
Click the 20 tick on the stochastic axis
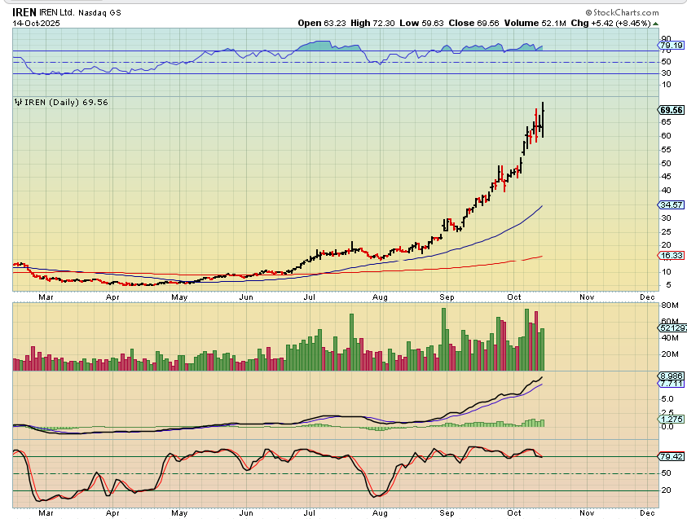(666, 490)
